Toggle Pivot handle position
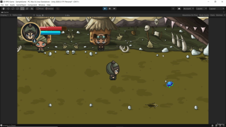The height and width of the screenshot is (127, 226). pos(40,8)
